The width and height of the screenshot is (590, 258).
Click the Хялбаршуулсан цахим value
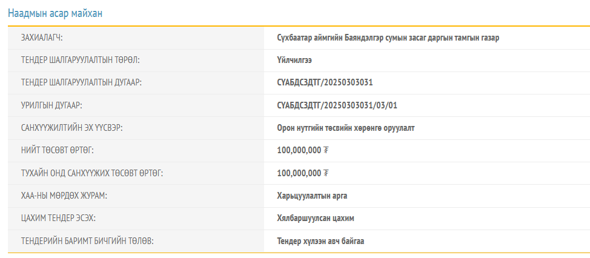point(316,219)
